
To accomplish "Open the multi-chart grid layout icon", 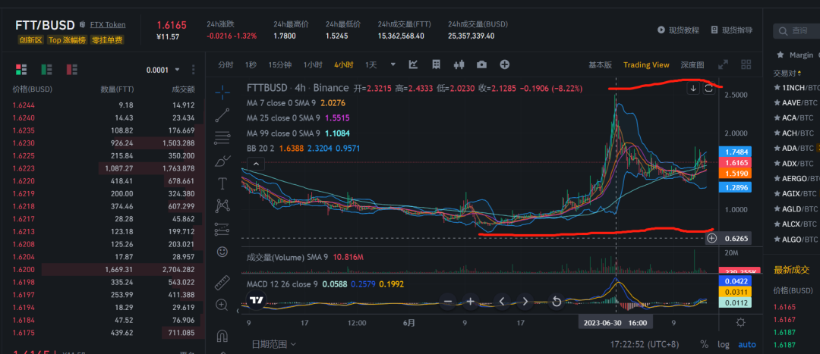I will [746, 64].
